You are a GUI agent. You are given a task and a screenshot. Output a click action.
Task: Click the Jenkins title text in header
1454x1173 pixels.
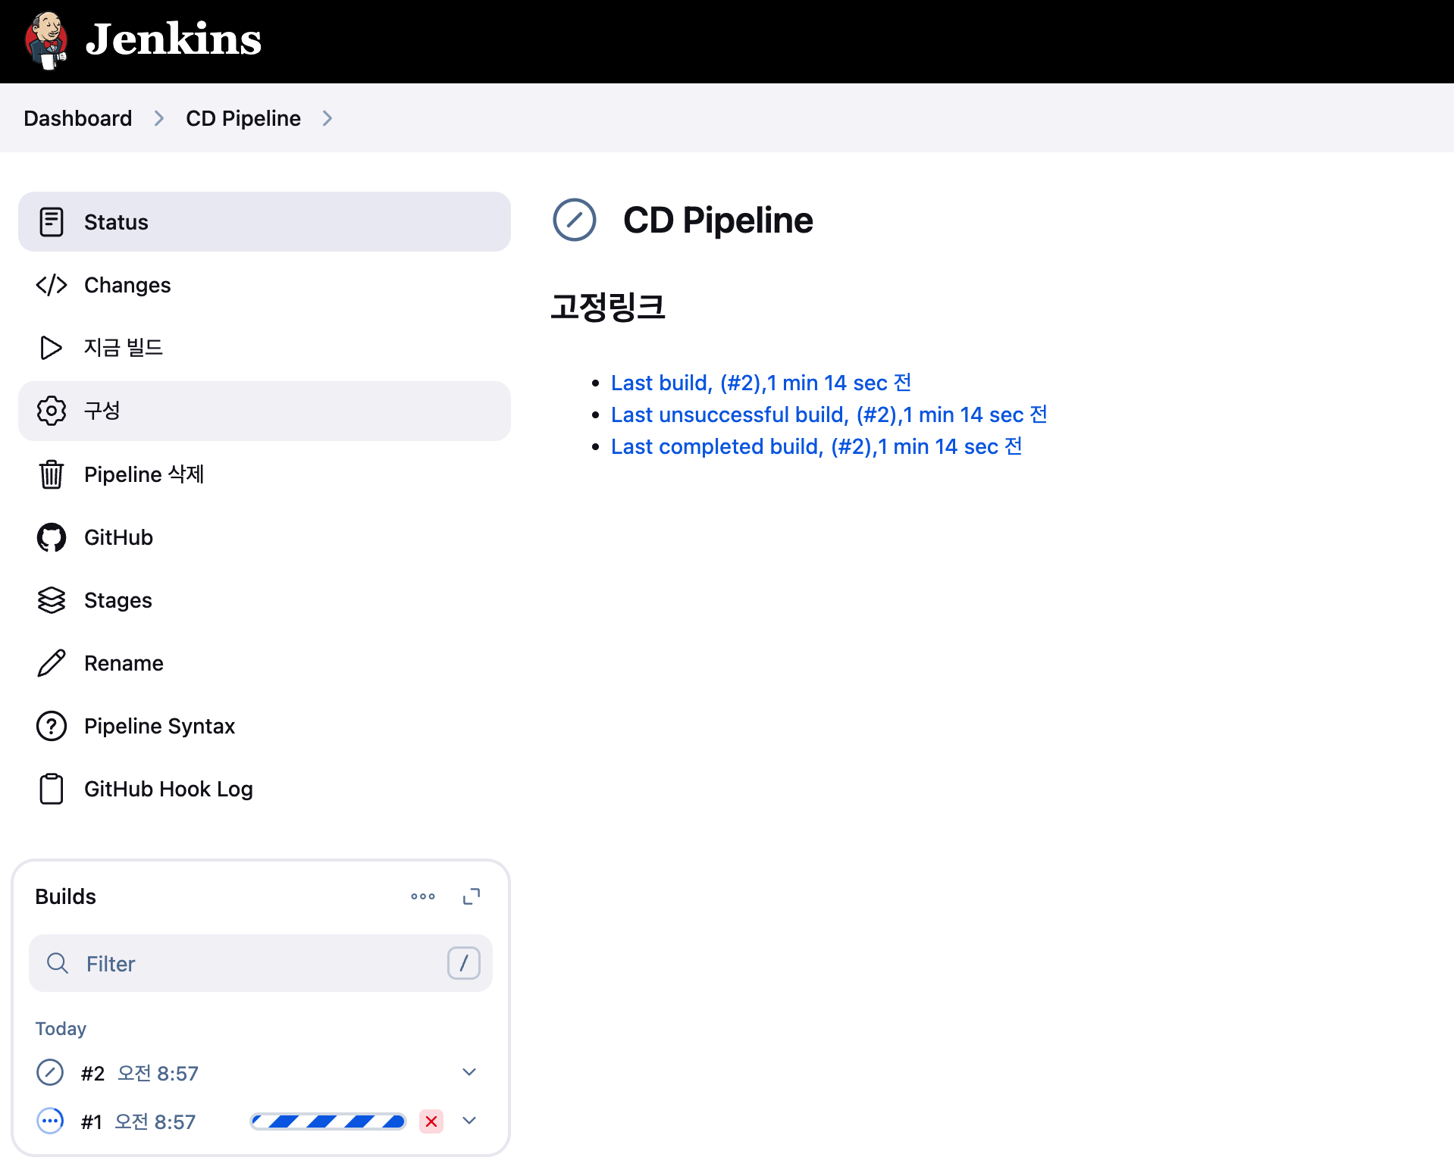pyautogui.click(x=174, y=39)
